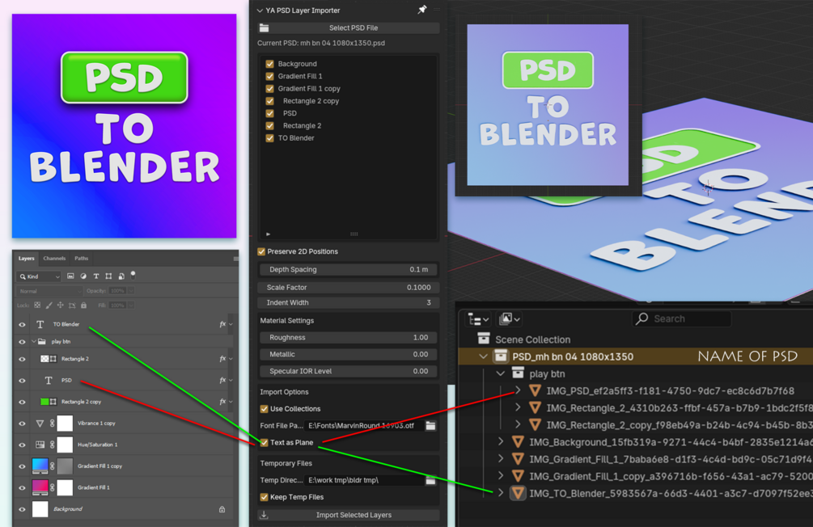Uncheck the Background layer checkbox in importer

pyautogui.click(x=269, y=64)
